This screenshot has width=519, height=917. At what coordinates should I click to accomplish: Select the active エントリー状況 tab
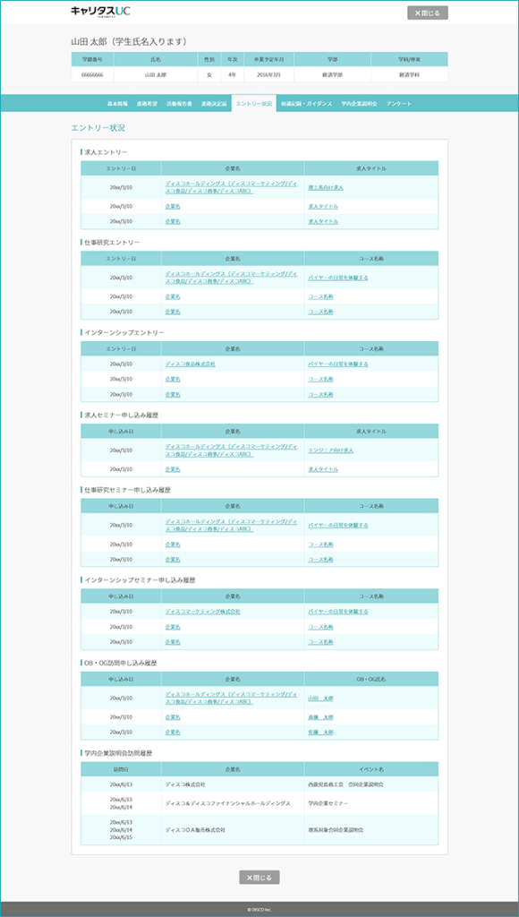253,104
